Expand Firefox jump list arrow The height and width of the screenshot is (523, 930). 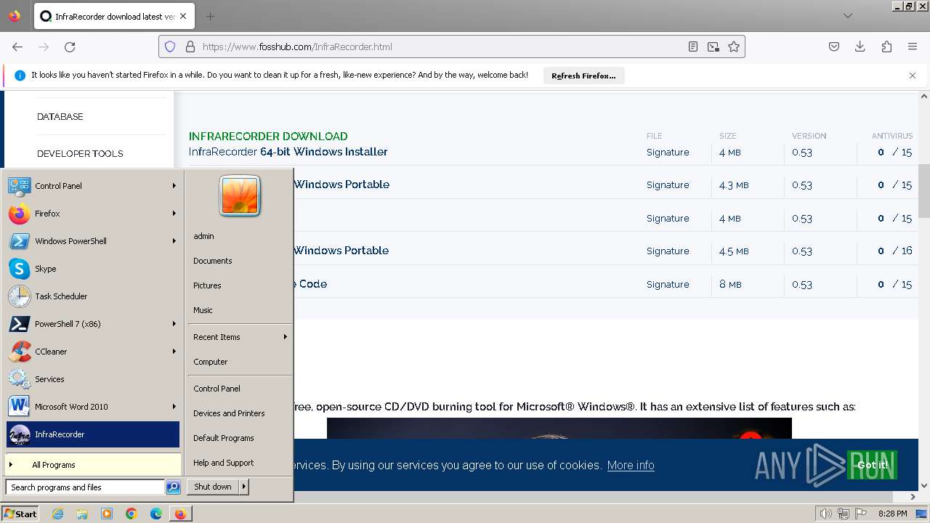pyautogui.click(x=174, y=214)
